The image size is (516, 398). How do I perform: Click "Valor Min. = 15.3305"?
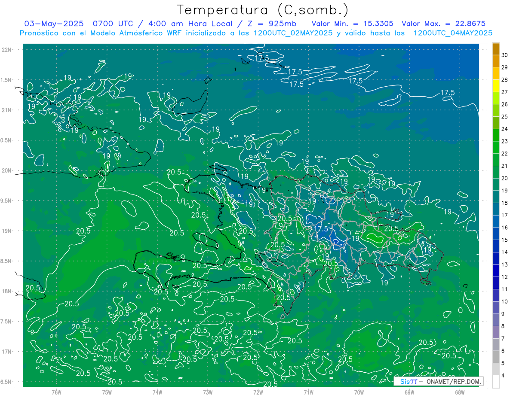(353, 24)
